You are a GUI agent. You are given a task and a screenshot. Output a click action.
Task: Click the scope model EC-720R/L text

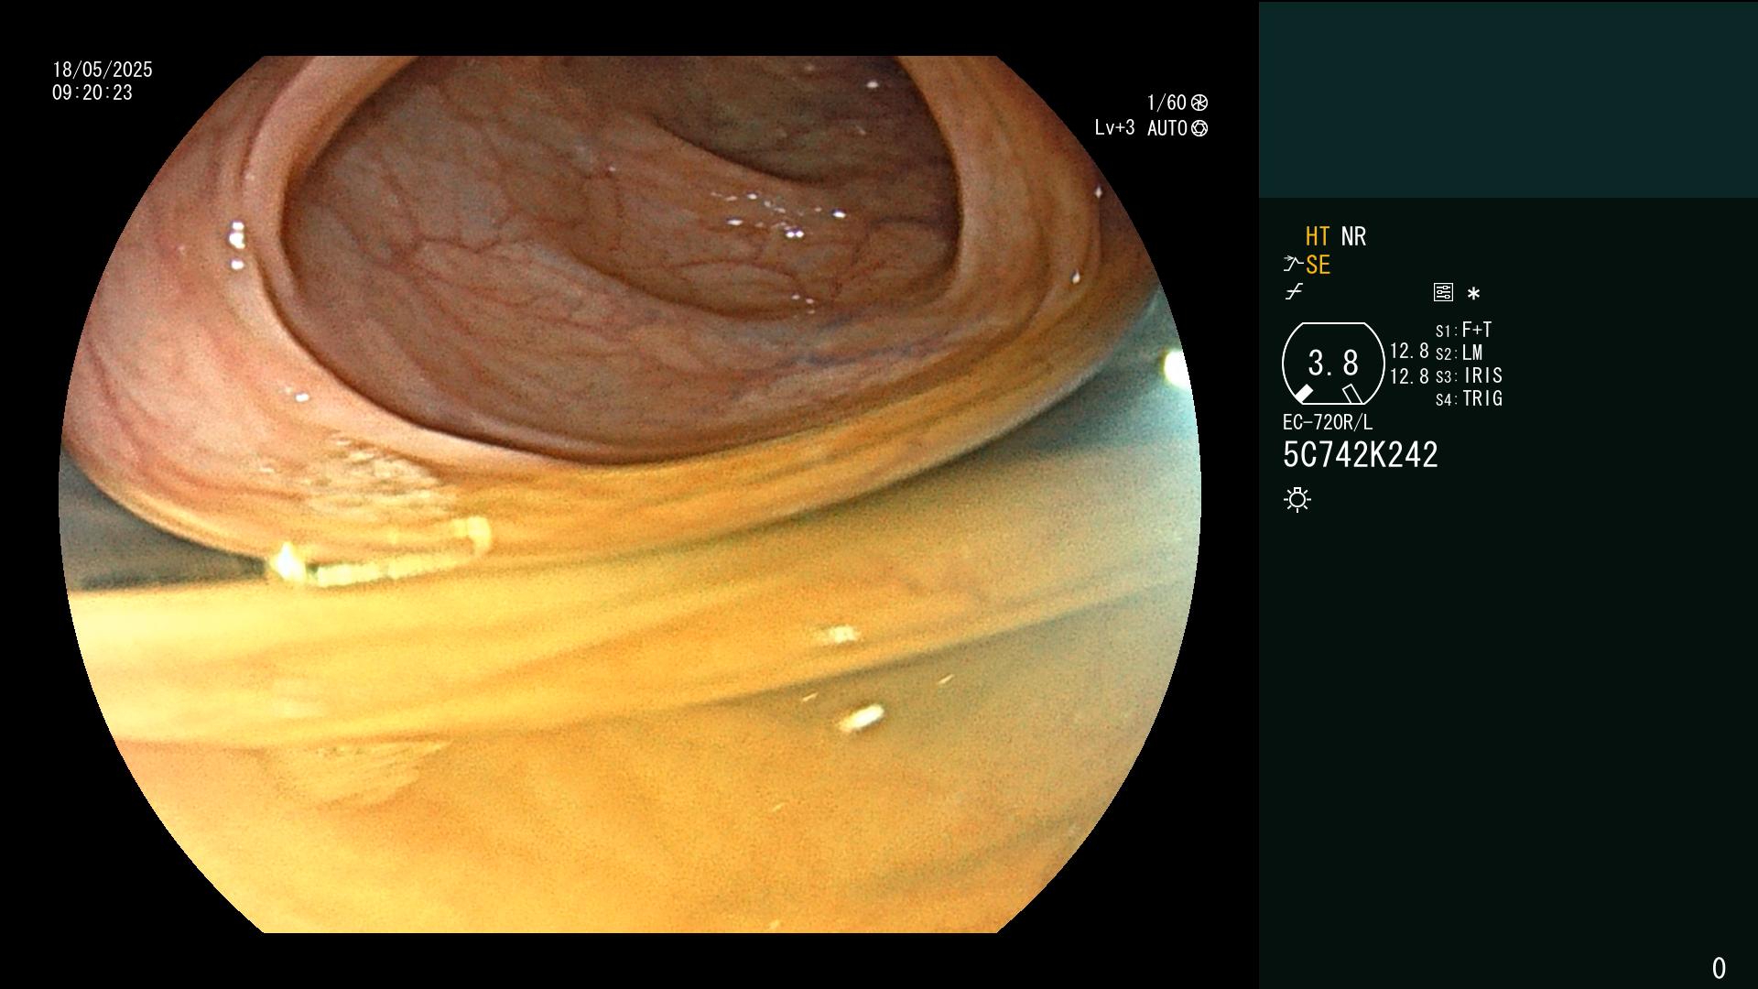[x=1328, y=422]
